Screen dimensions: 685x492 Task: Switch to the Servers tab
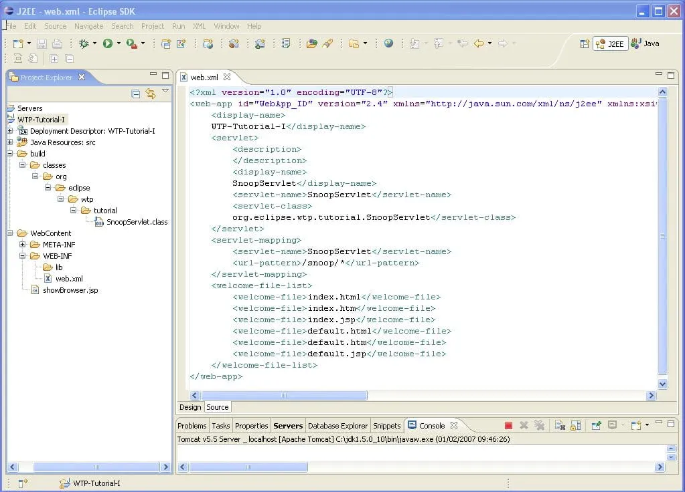pyautogui.click(x=288, y=426)
